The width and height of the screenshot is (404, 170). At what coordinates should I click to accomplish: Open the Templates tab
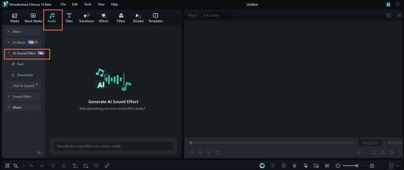point(156,18)
